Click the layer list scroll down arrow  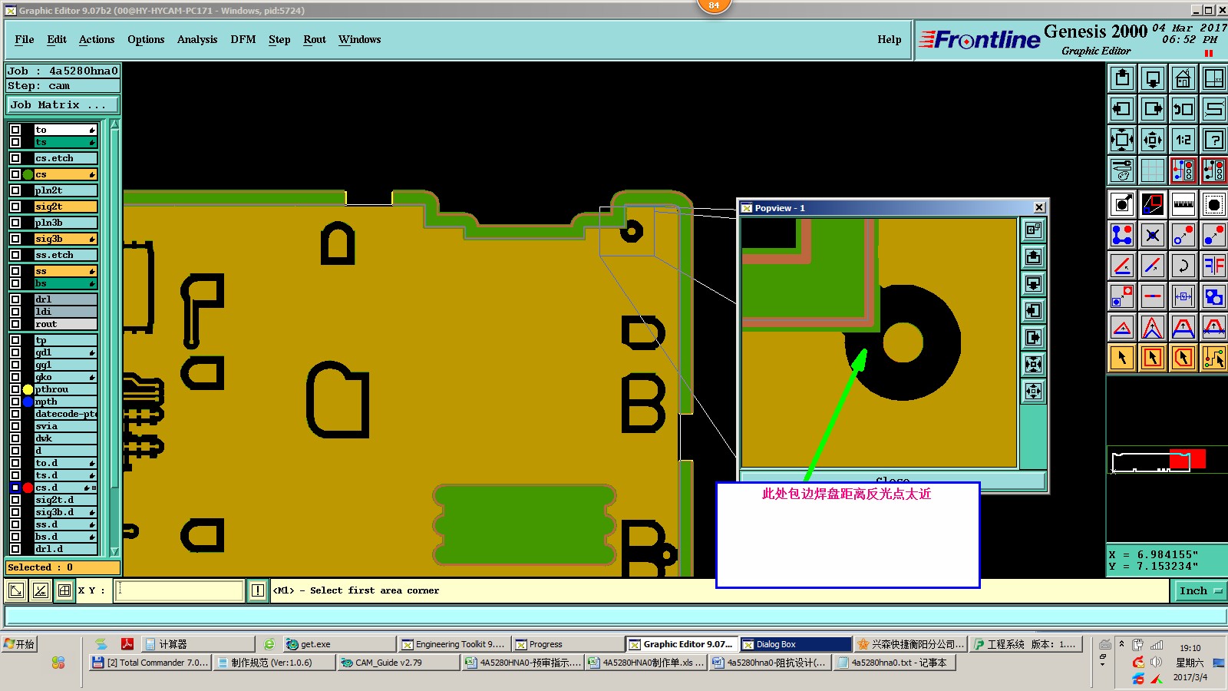click(114, 551)
